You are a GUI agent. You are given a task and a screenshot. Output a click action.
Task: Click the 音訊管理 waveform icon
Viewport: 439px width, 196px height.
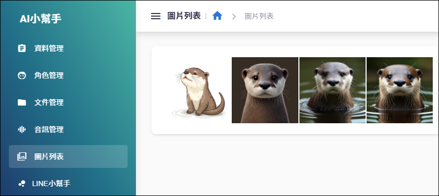[x=22, y=129]
